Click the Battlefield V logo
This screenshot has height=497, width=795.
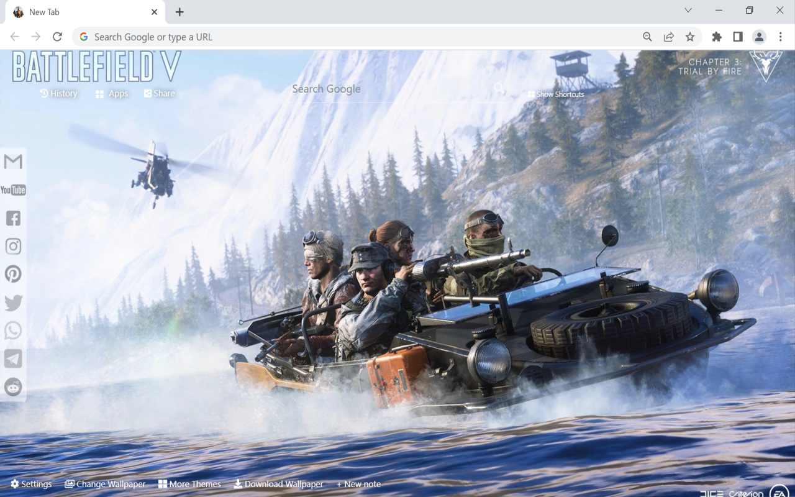point(96,67)
